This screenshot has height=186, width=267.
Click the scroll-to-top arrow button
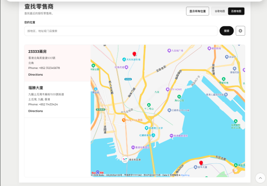[260, 178]
